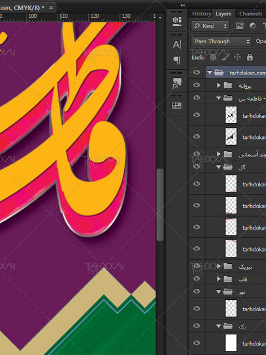Select the نور group name
The height and width of the screenshot is (355, 266).
(x=242, y=292)
